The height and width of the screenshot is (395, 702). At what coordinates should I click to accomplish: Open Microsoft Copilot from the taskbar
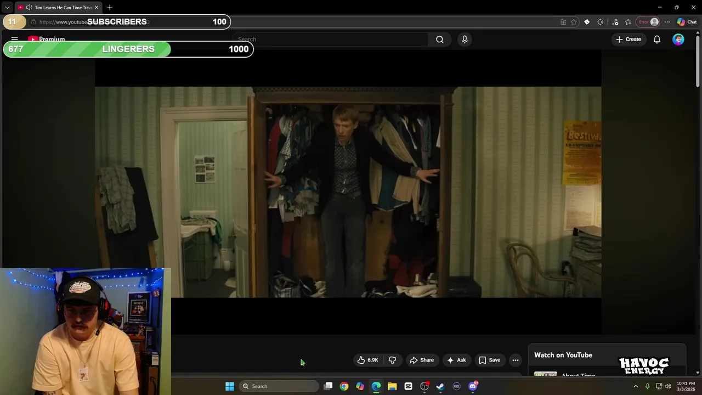(x=360, y=386)
